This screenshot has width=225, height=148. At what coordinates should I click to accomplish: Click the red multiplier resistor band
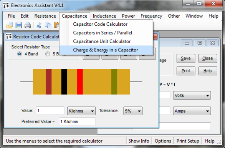click(80, 82)
